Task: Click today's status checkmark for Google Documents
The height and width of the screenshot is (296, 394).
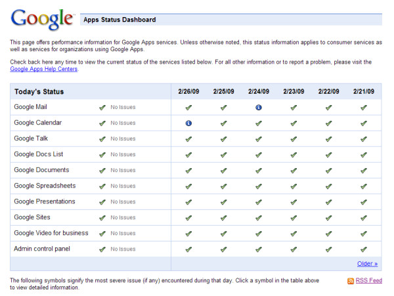Action: point(102,171)
